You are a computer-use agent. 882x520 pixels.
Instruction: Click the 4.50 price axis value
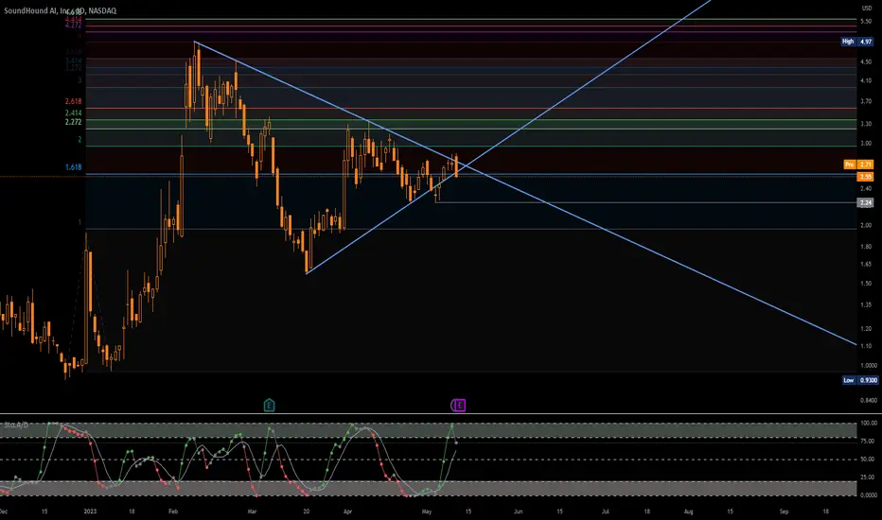click(866, 61)
